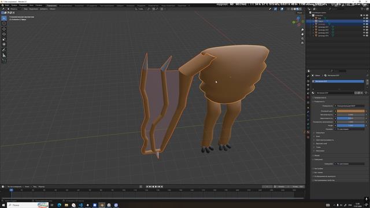370x208 pixels.
Task: Click the viewport pan hand gizmo
Action: 302,34
